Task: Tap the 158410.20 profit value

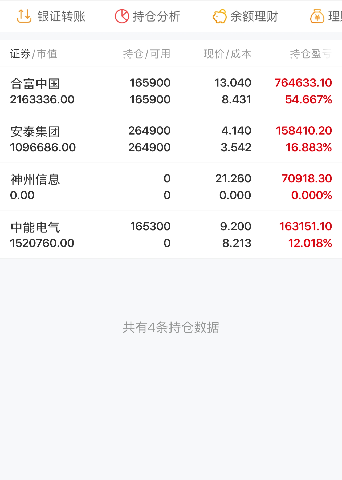Action: (304, 131)
